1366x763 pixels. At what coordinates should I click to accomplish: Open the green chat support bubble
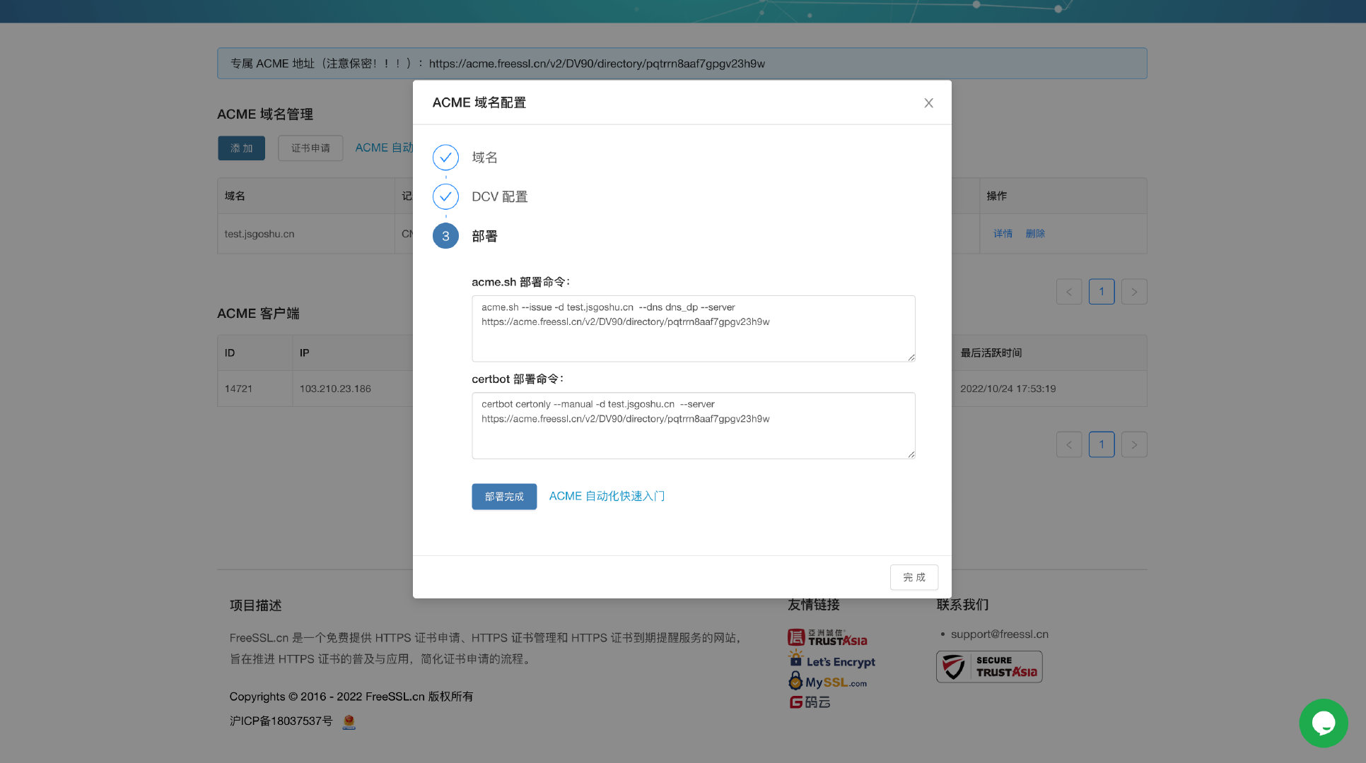tap(1323, 723)
